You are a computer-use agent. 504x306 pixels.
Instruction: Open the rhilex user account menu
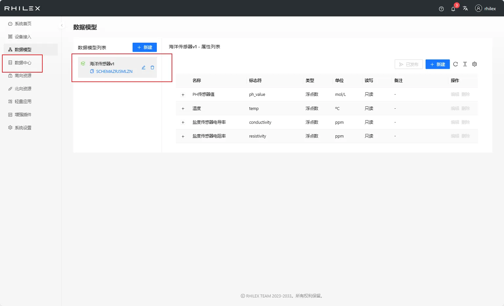tap(486, 9)
